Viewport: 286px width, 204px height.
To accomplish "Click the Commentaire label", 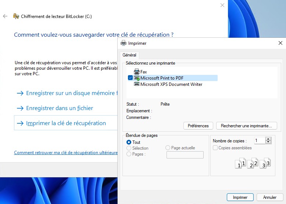I will pyautogui.click(x=139, y=117).
